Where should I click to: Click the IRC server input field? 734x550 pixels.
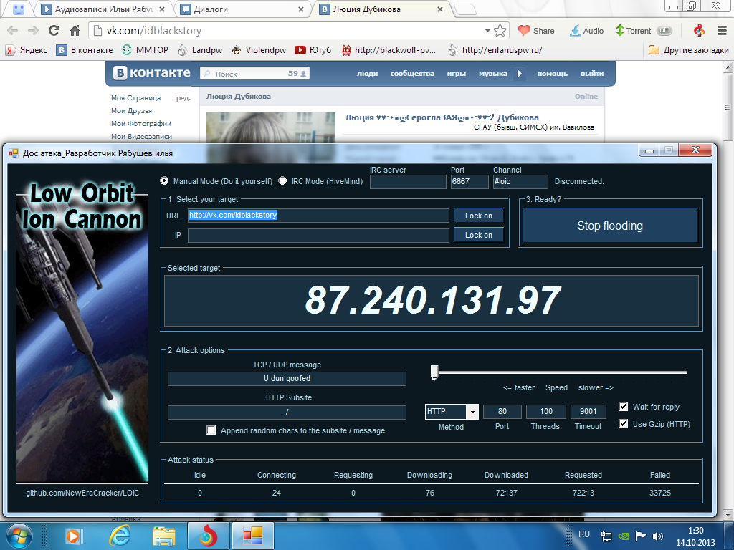pyautogui.click(x=408, y=181)
